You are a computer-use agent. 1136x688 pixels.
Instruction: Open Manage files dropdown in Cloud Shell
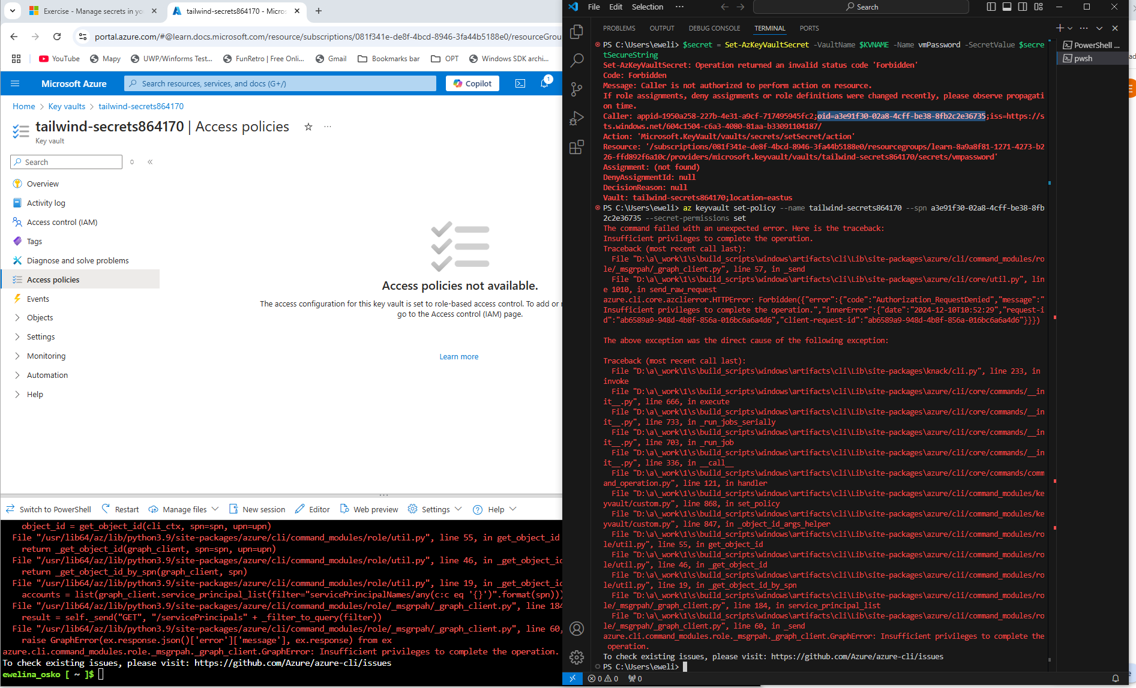(184, 509)
